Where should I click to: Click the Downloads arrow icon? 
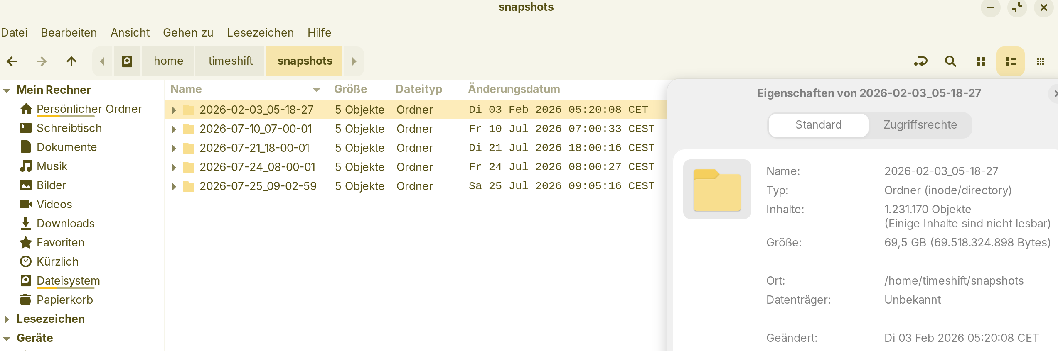pyautogui.click(x=26, y=223)
